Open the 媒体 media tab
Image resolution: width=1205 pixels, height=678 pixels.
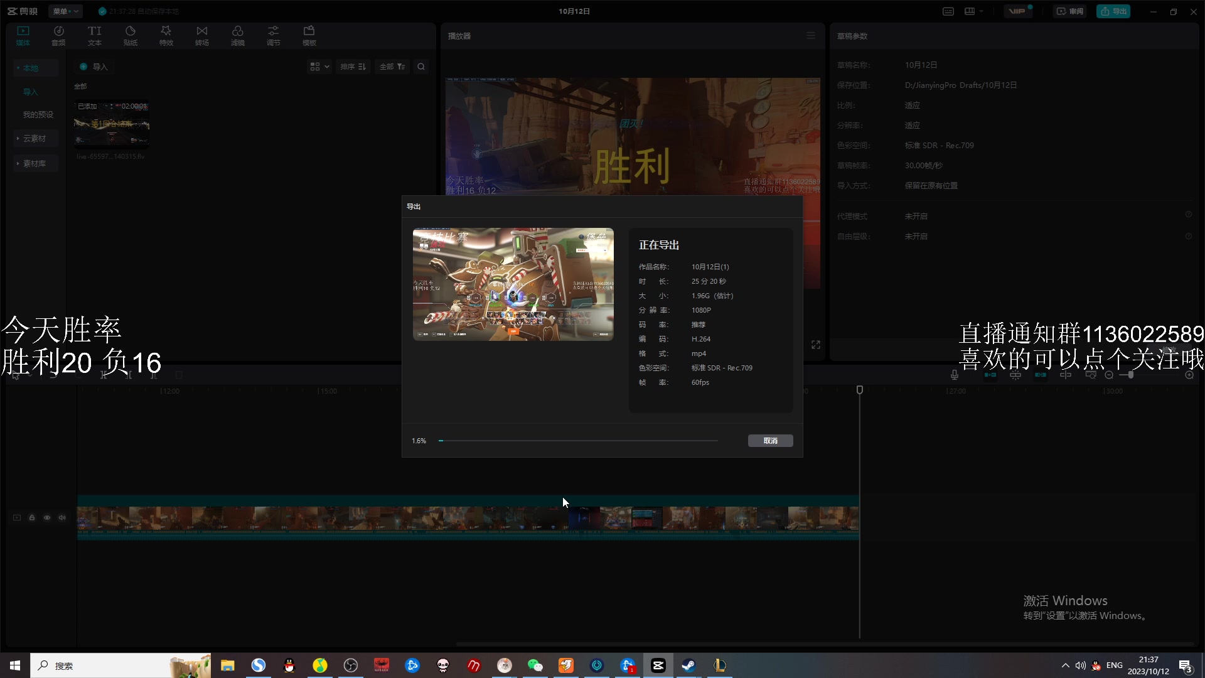click(x=23, y=36)
